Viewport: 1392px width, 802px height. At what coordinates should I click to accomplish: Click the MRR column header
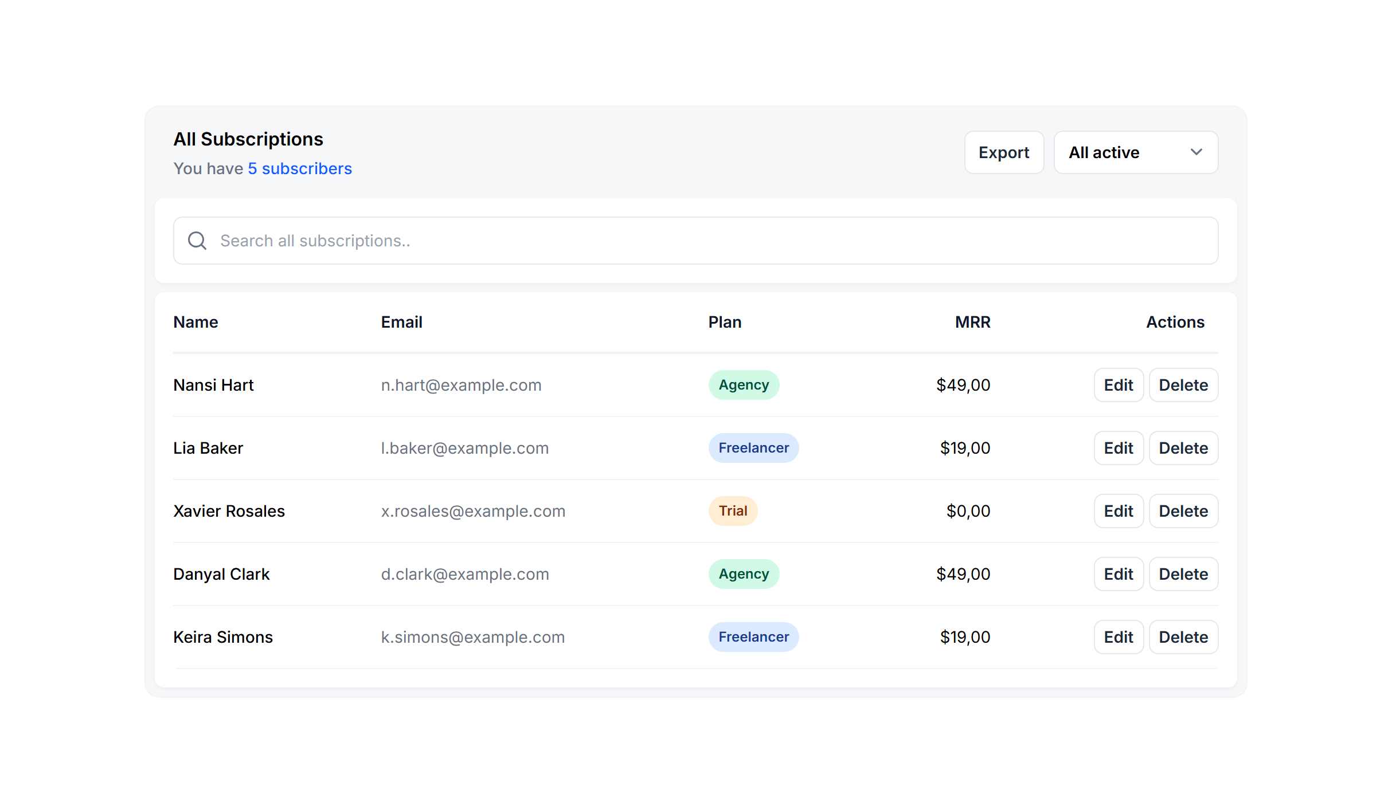(x=972, y=322)
